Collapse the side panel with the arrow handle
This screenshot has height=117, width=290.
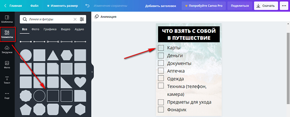point(92,72)
